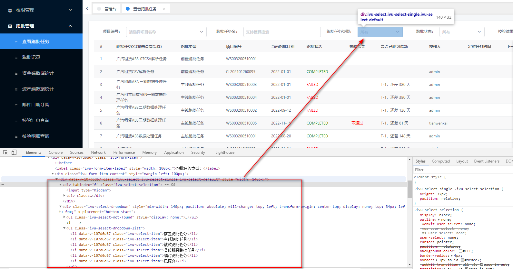The width and height of the screenshot is (513, 269).
Task: Open the 校验明细查询 sidebar item
Action: [41, 136]
